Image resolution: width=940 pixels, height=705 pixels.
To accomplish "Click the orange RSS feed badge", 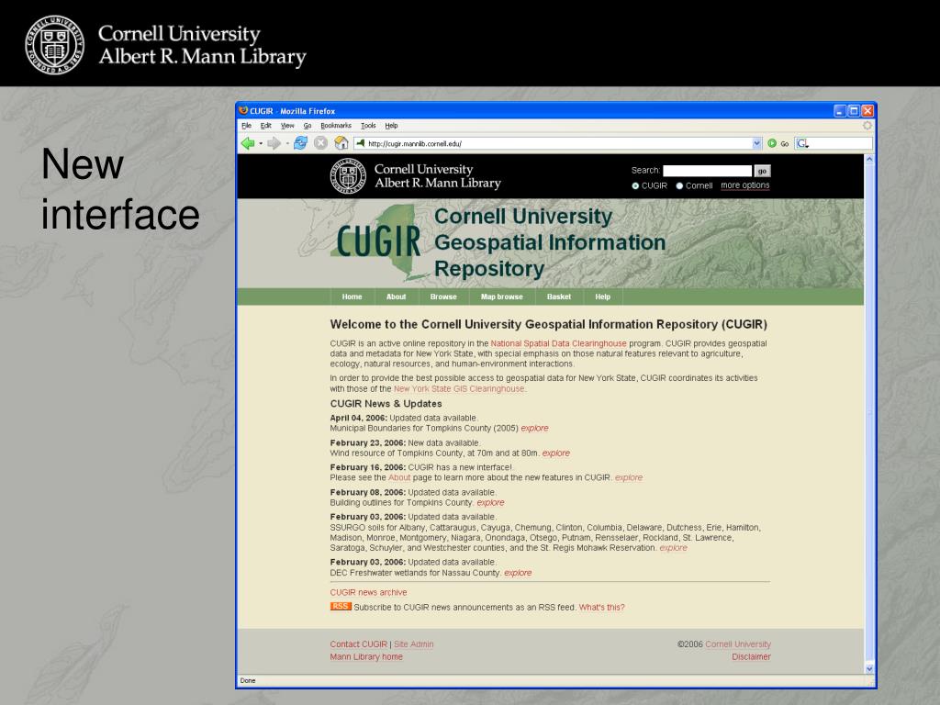I will pos(341,607).
